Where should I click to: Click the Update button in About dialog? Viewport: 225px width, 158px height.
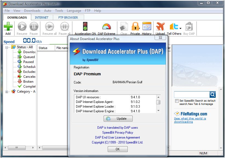click(118, 119)
